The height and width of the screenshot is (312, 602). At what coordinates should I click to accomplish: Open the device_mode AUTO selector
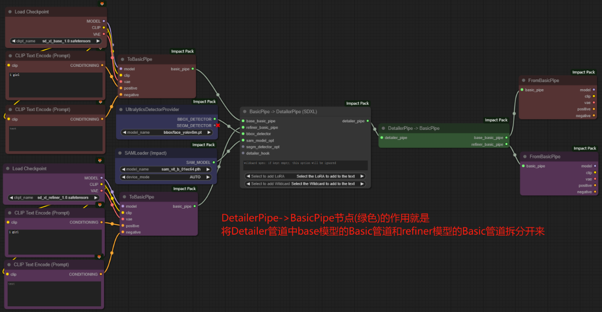click(x=166, y=177)
